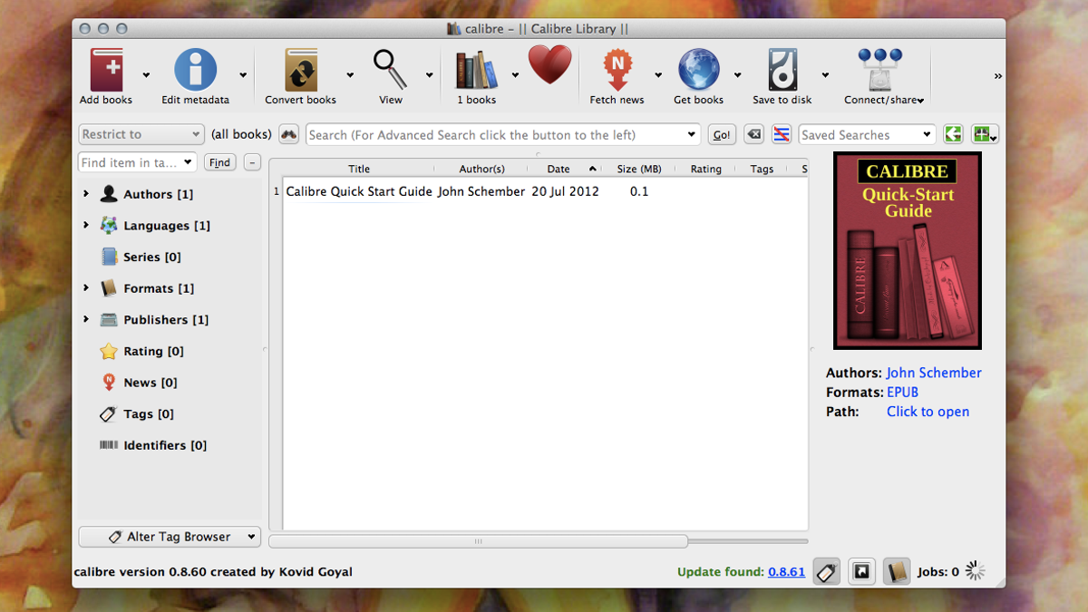This screenshot has width=1088, height=612.
Task: Open Alter Tag Browser dropdown
Action: pyautogui.click(x=170, y=537)
